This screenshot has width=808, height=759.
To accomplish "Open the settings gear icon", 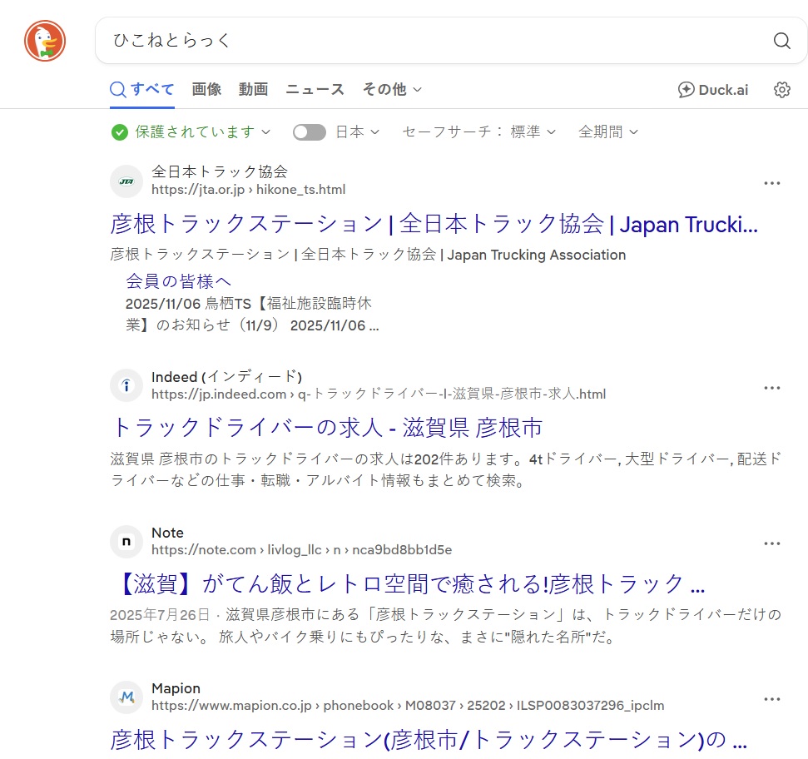I will (x=781, y=90).
